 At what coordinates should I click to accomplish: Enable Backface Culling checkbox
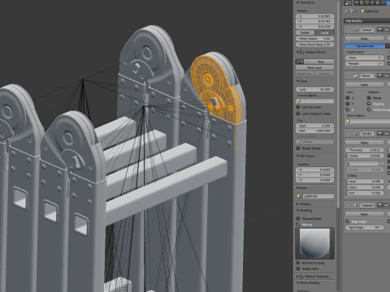298,263
